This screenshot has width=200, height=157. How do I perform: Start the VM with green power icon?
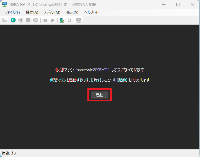click(13, 20)
